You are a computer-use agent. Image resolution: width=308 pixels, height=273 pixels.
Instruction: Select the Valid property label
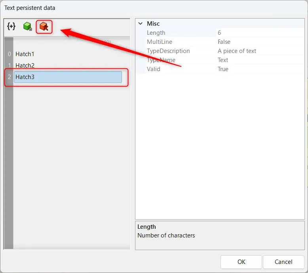154,69
